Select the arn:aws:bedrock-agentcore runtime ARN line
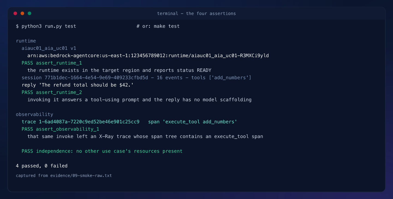393x199 pixels. [148, 56]
